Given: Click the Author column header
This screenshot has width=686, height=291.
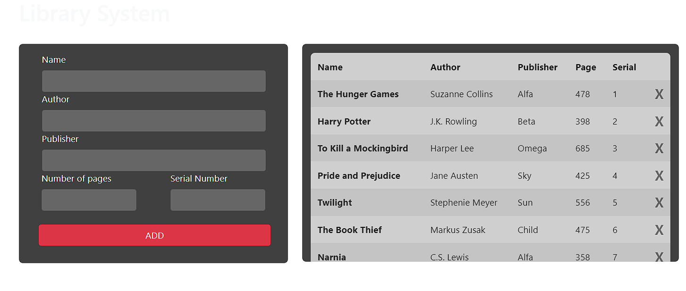Looking at the screenshot, I should [445, 67].
